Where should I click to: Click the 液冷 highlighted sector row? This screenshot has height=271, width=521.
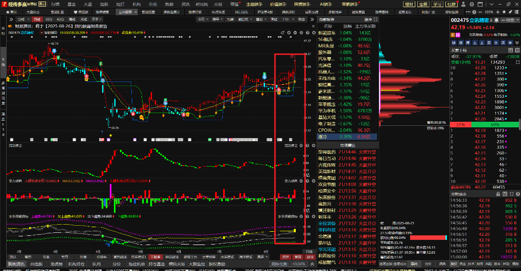coord(347,137)
